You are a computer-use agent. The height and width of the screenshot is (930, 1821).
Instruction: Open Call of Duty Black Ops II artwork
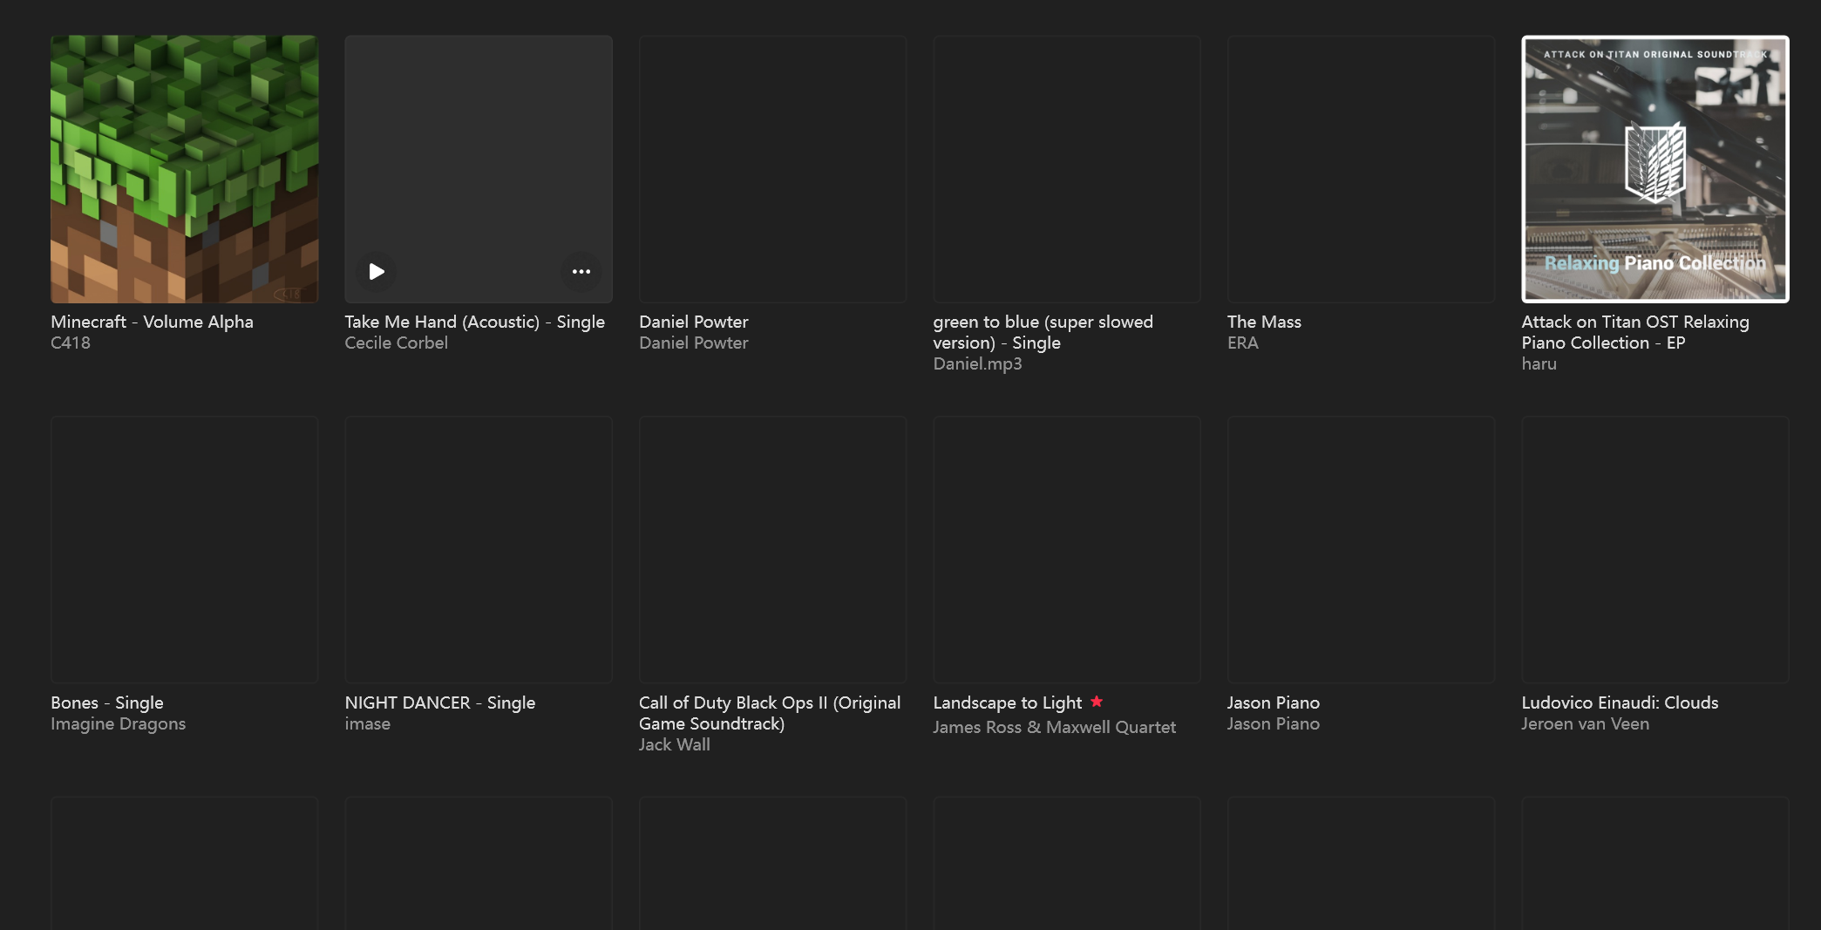click(772, 549)
